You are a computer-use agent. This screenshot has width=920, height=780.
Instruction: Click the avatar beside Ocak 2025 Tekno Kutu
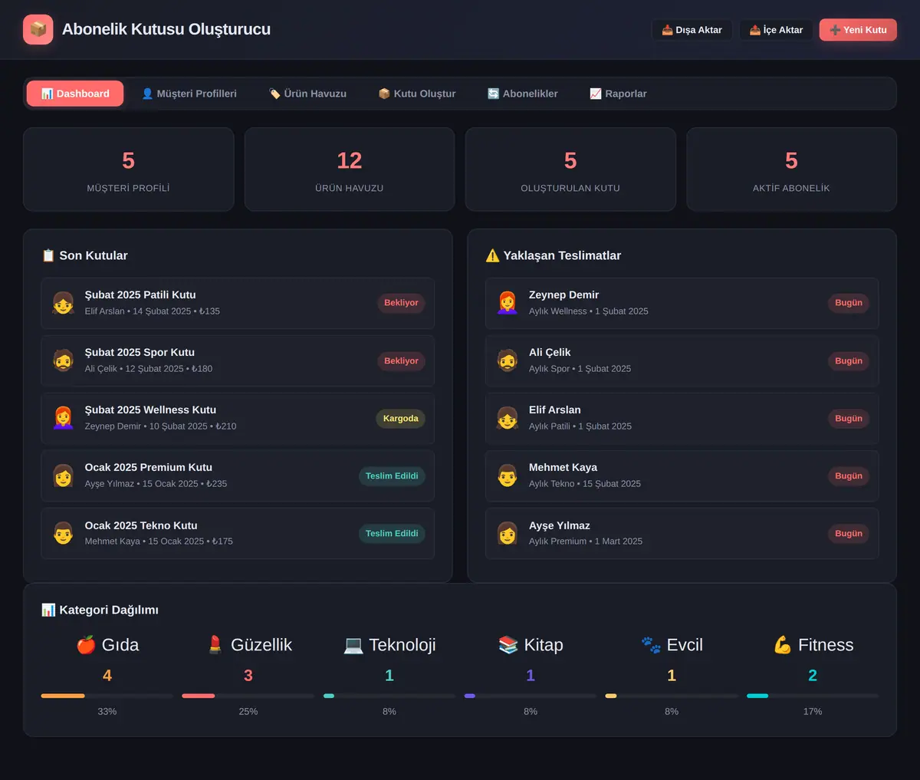click(64, 533)
